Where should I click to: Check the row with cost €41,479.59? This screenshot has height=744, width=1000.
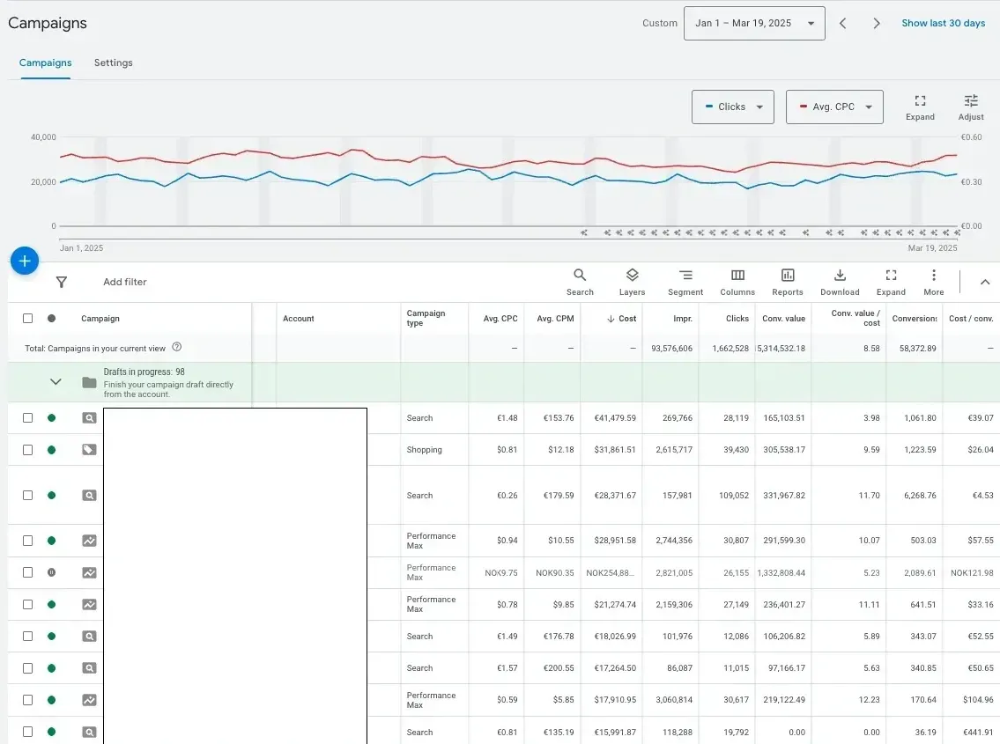tap(27, 418)
